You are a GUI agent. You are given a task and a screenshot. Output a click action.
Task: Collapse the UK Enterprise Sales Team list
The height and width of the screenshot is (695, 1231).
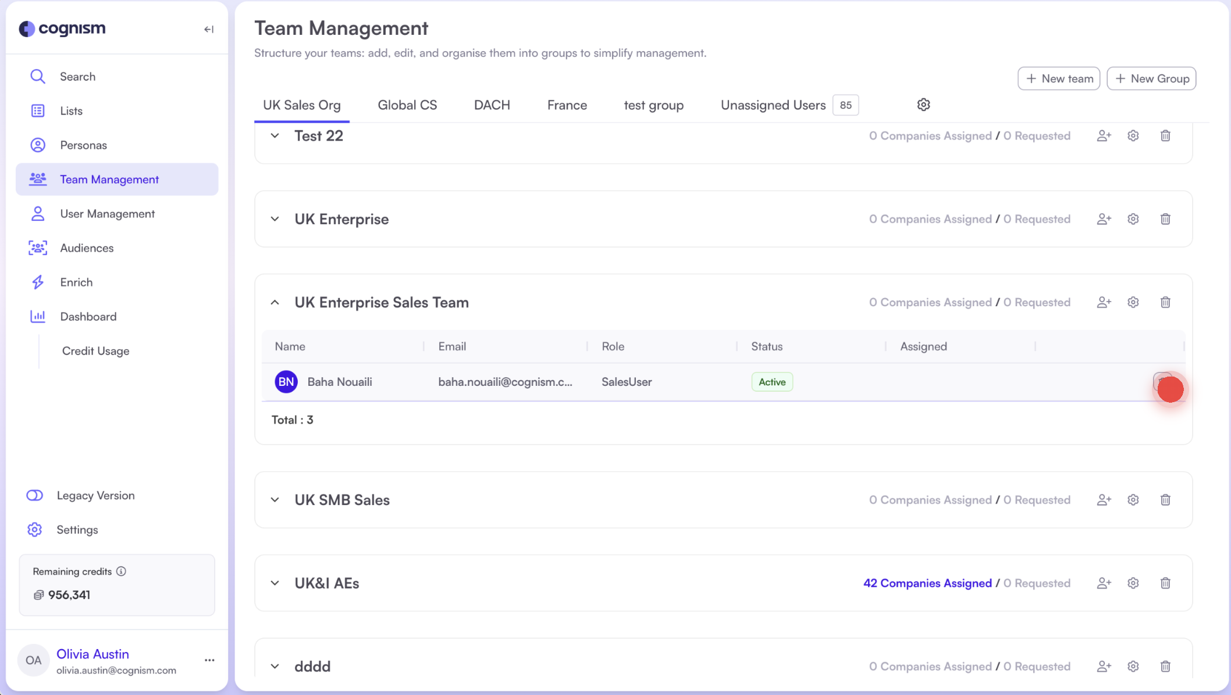click(274, 302)
